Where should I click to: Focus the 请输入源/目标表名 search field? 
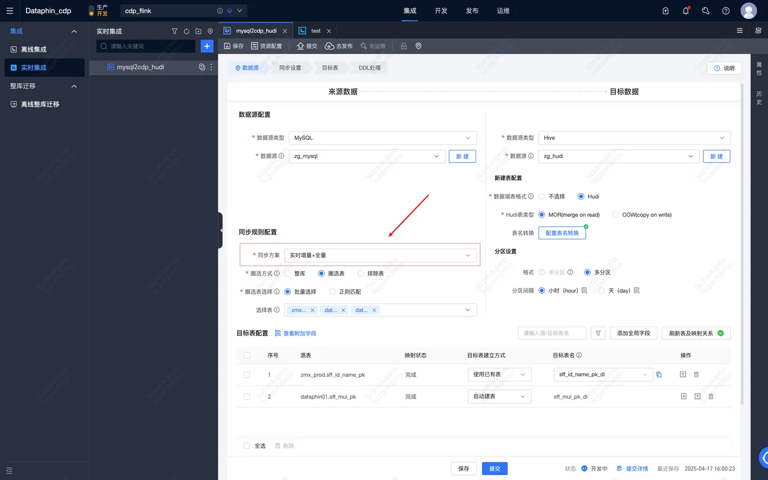(x=552, y=333)
